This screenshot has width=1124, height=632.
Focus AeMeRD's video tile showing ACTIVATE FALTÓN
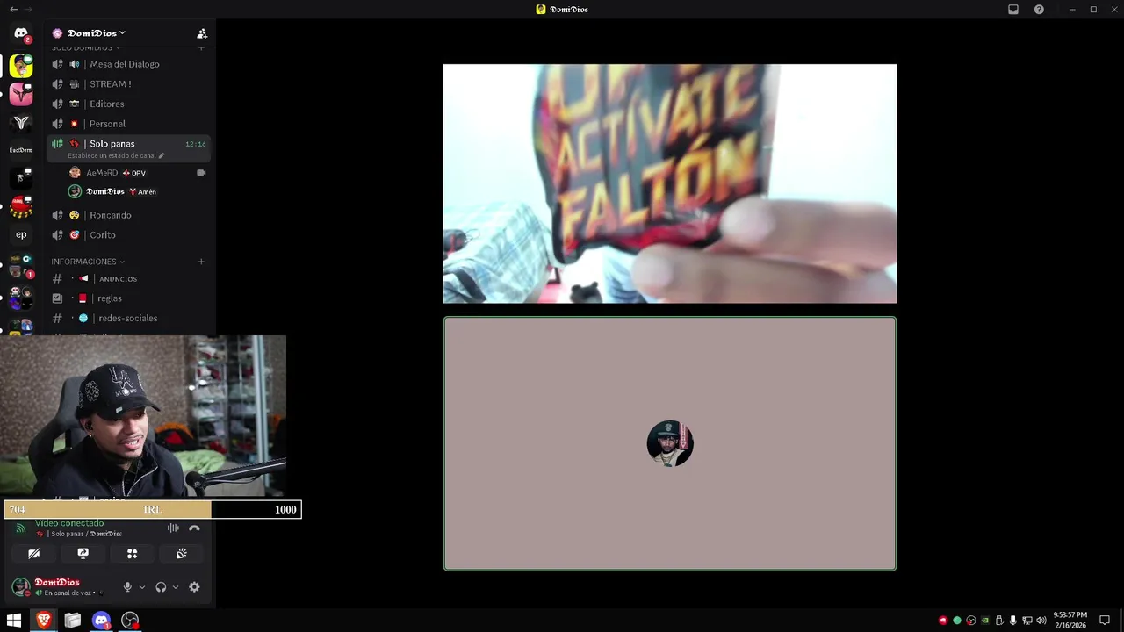(670, 183)
